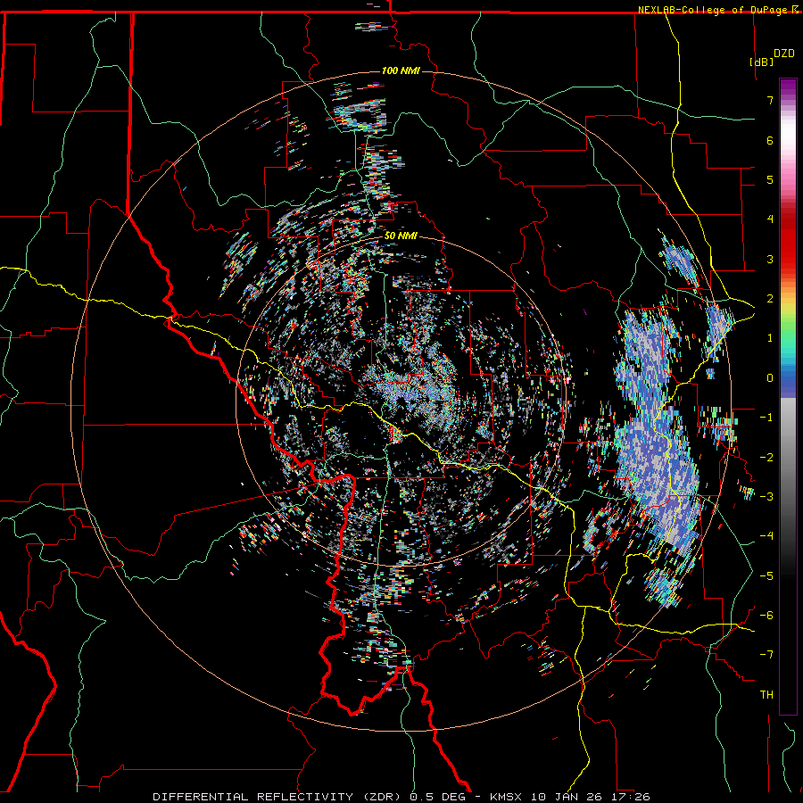Screen dimensions: 803x803
Task: Click the 100 NMI range ring label
Action: pos(401,70)
